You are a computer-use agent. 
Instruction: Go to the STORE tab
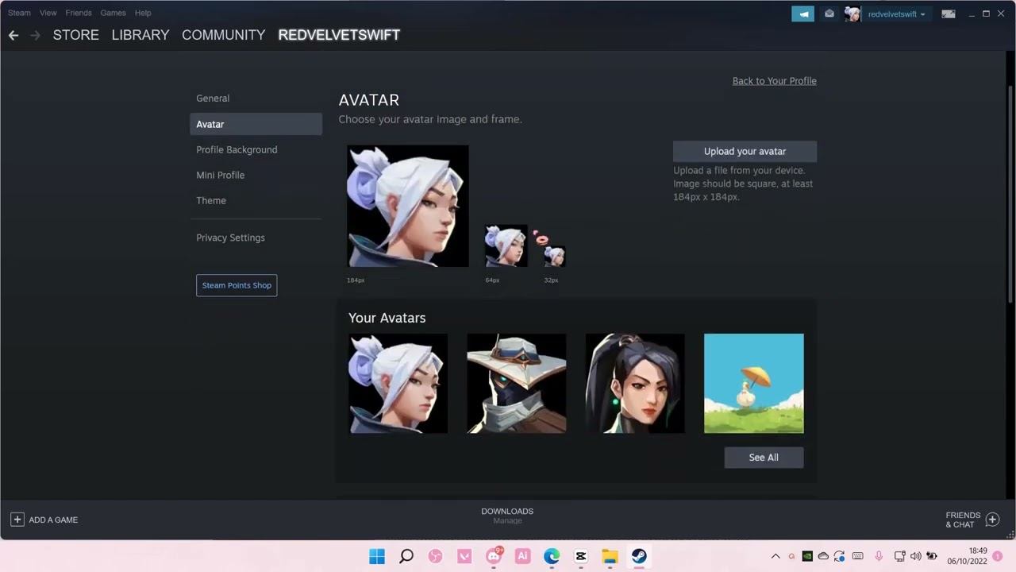76,35
